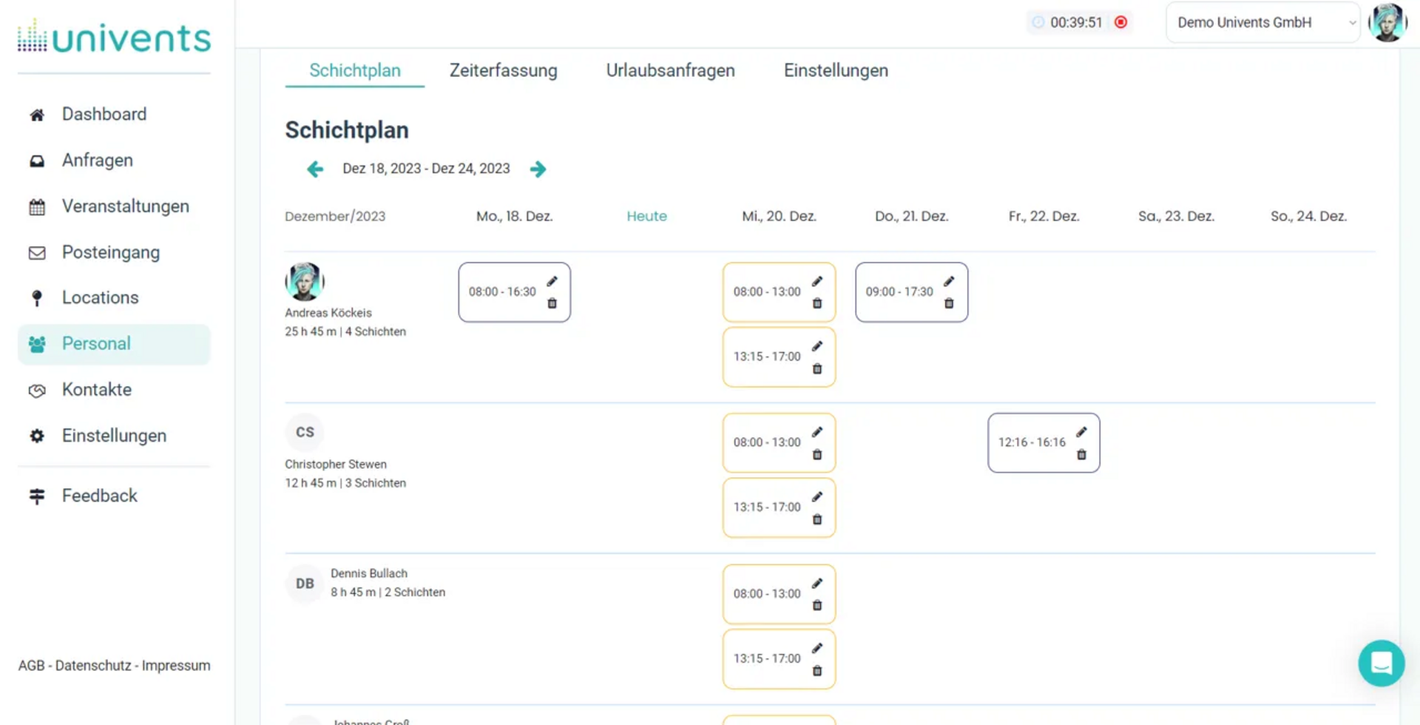Image resolution: width=1420 pixels, height=725 pixels.
Task: Go to previous week with left arrow
Action: coord(315,169)
